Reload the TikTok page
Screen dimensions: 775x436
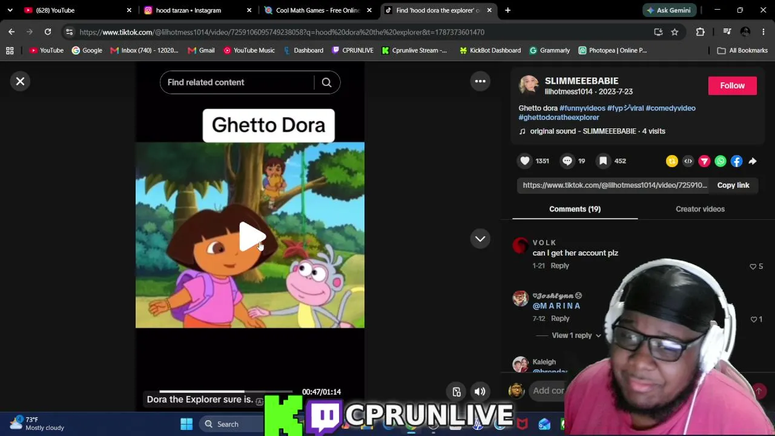48,32
